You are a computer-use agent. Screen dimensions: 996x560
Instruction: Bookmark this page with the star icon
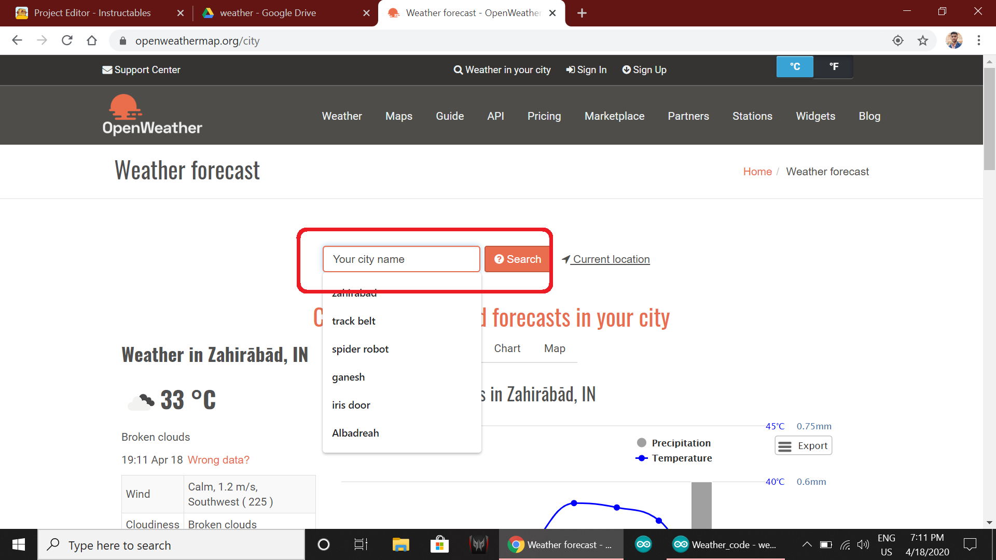click(x=923, y=40)
